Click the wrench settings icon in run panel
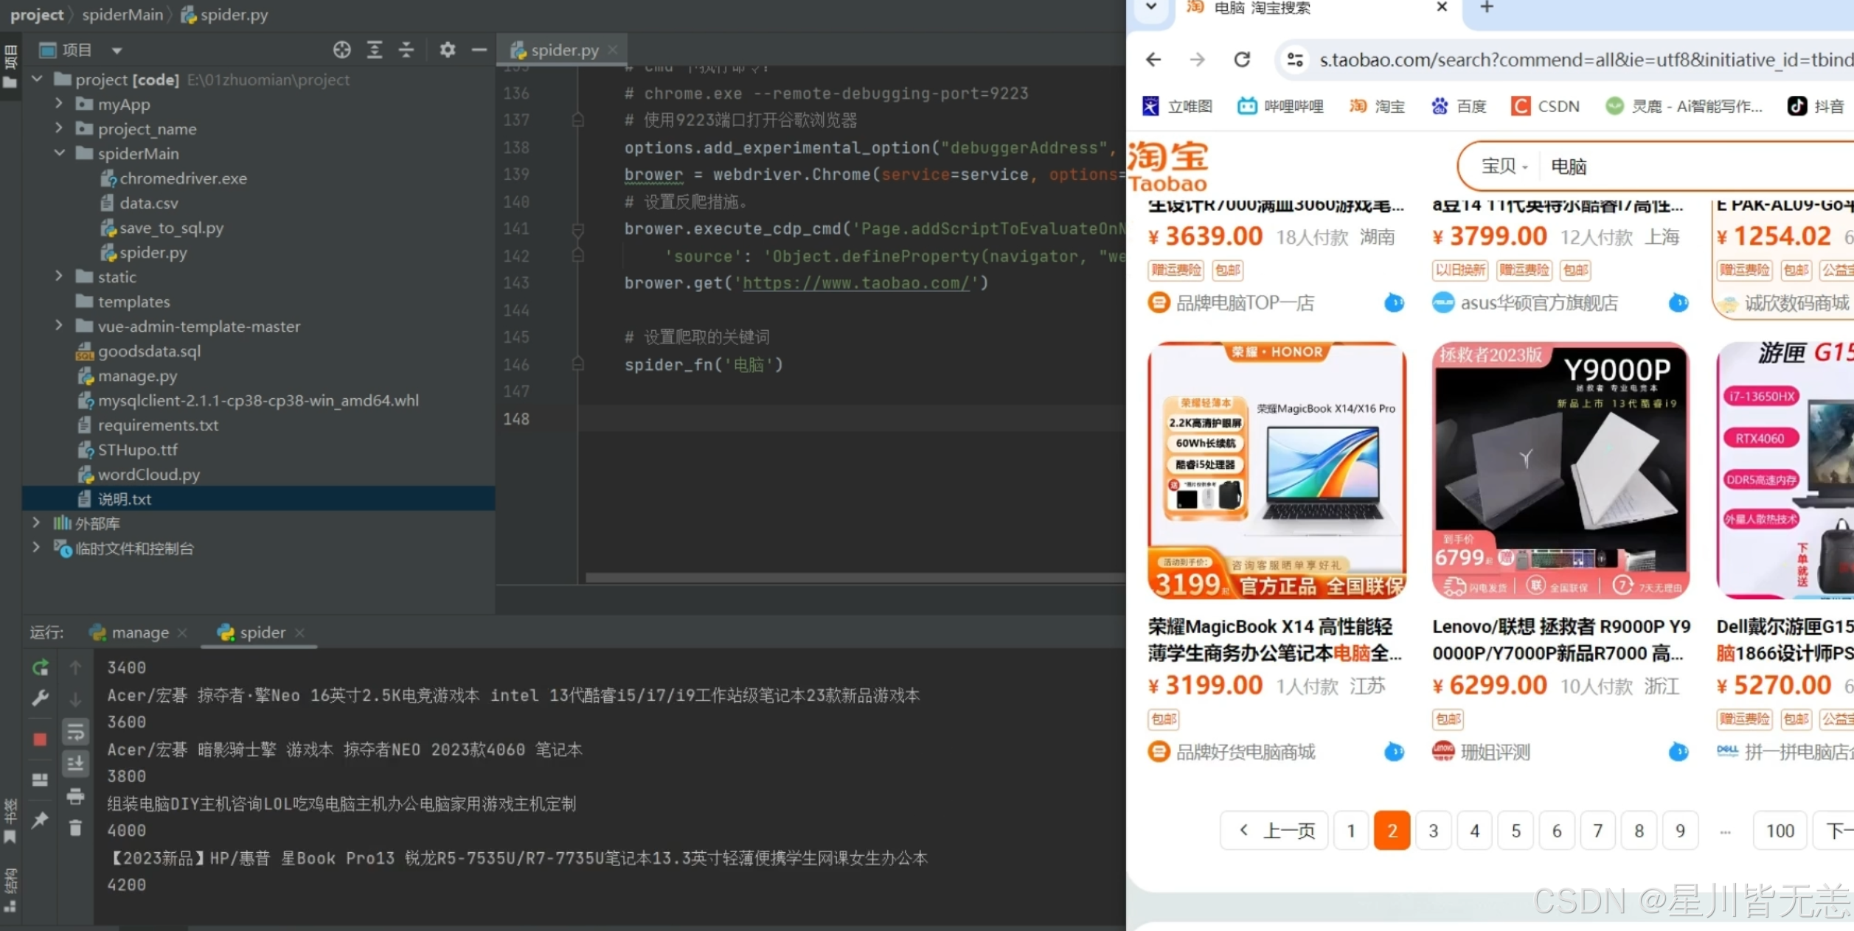1854x931 pixels. (41, 698)
